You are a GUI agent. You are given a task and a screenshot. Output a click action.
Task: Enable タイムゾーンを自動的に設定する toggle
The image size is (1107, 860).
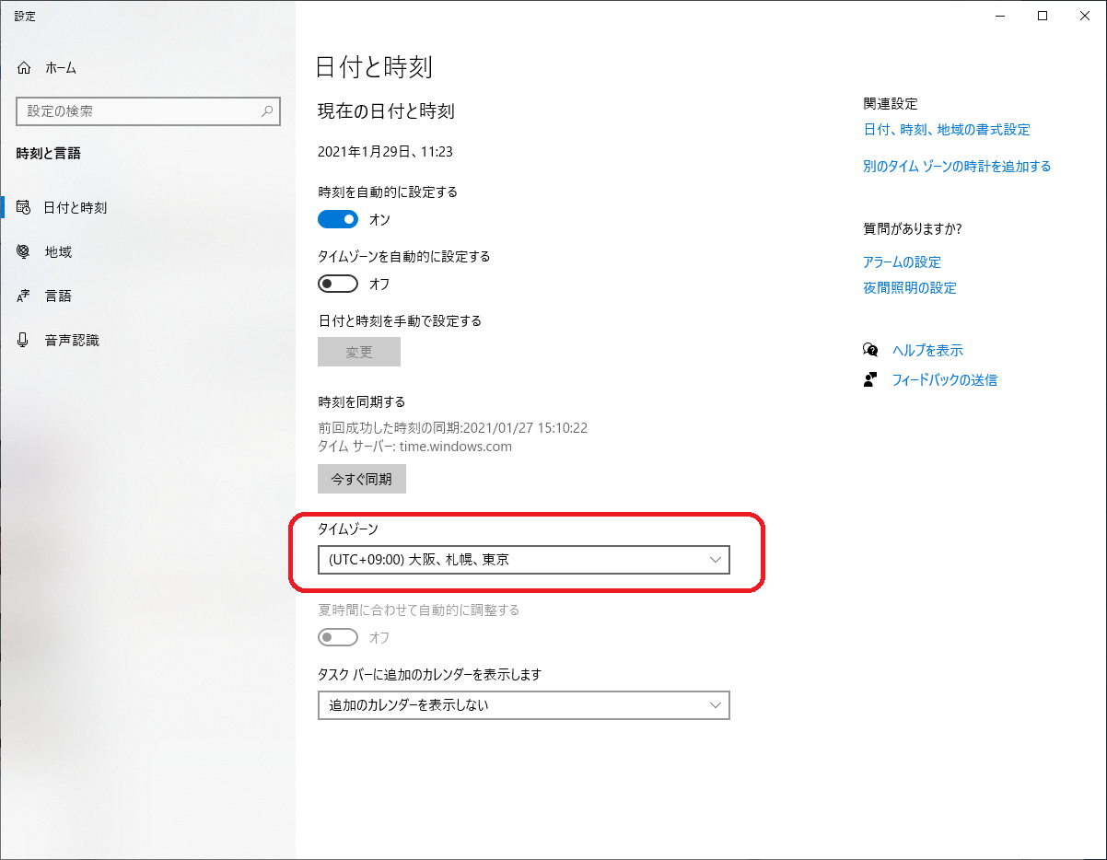point(337,284)
